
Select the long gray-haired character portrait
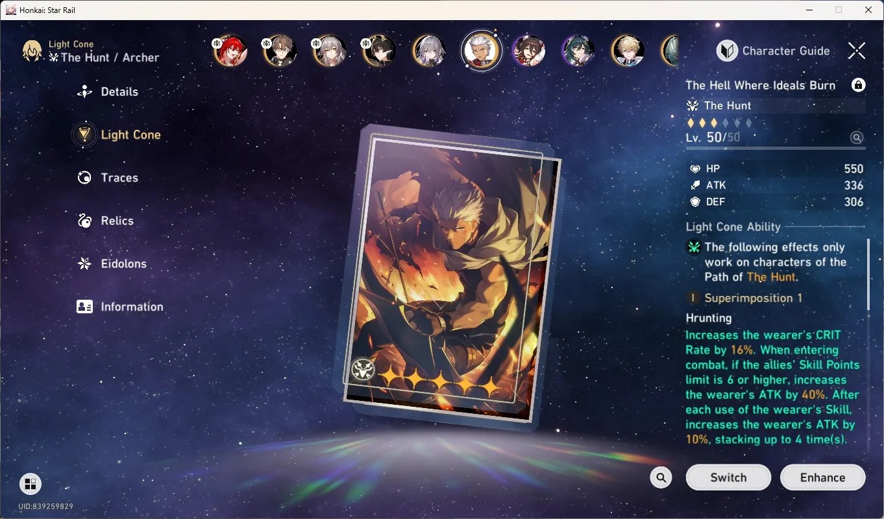[x=330, y=51]
